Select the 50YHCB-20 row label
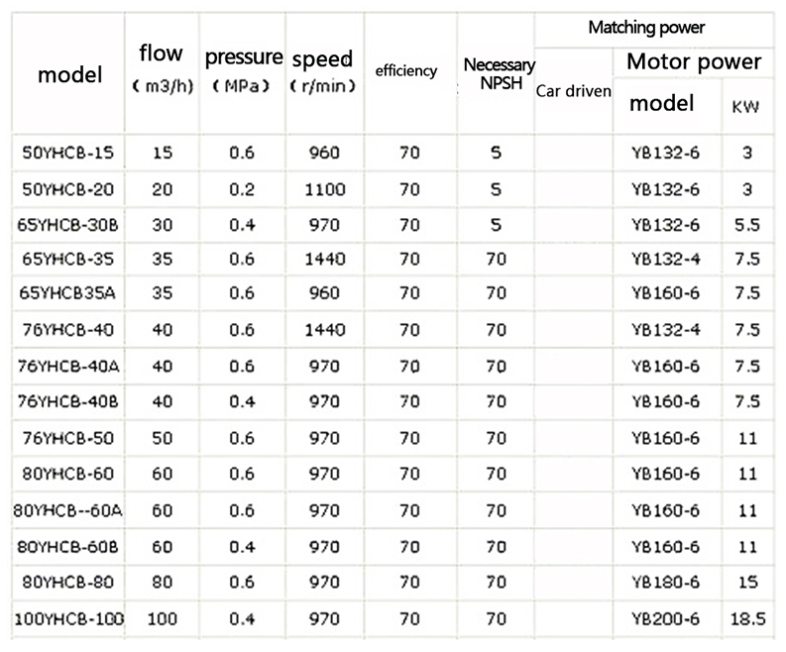This screenshot has width=786, height=652. pos(67,188)
